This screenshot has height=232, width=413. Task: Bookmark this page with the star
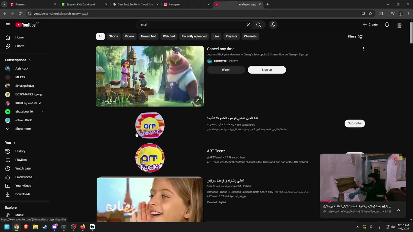tap(370, 14)
